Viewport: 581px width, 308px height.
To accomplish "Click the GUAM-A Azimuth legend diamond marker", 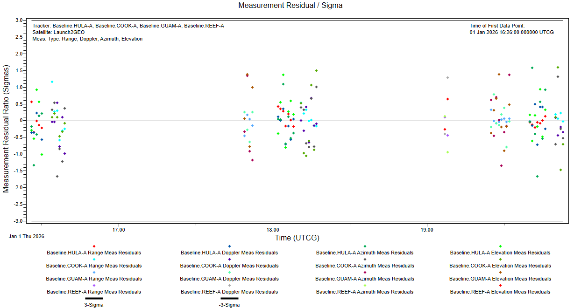I will 365,272.
